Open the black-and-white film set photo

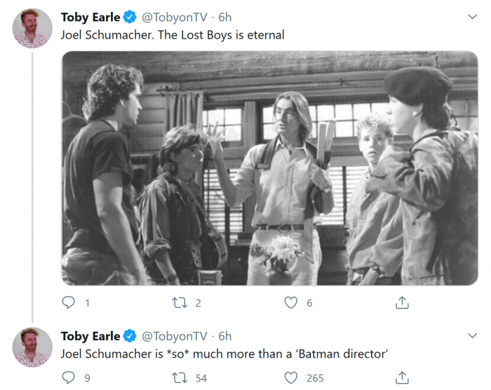coord(269,168)
